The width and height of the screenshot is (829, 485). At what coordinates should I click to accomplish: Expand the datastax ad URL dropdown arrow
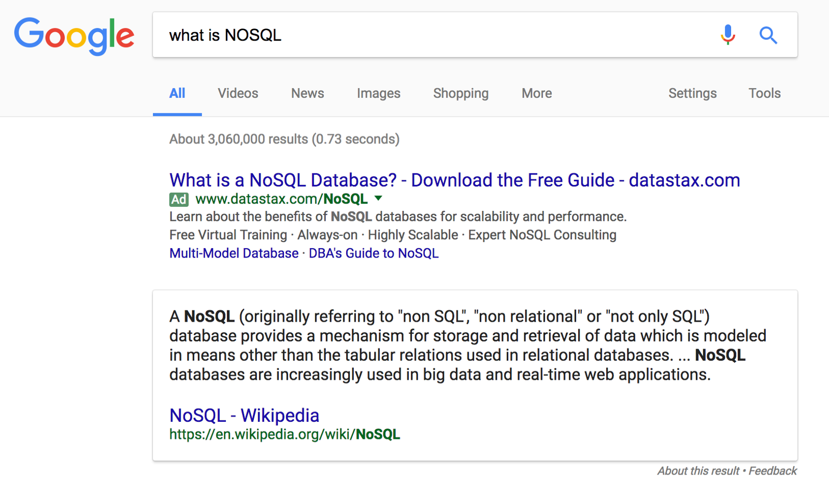pyautogui.click(x=379, y=198)
